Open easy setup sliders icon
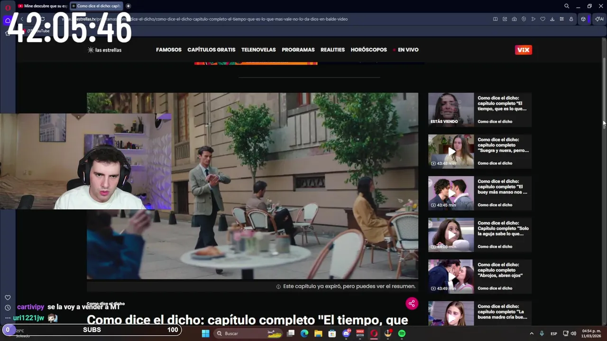Viewport: 607px width, 341px height. (x=561, y=19)
